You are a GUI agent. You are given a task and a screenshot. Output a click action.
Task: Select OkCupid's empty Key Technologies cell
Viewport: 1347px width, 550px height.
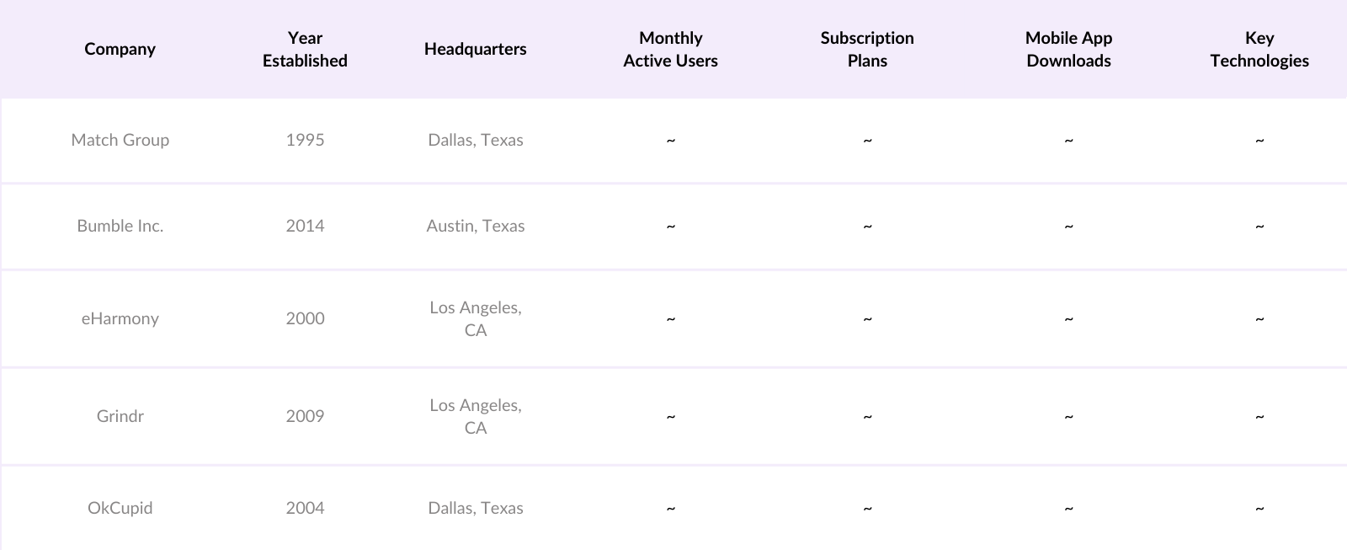(1259, 508)
